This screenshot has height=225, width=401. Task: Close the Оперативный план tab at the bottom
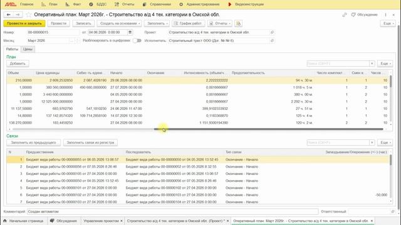pos(372,221)
